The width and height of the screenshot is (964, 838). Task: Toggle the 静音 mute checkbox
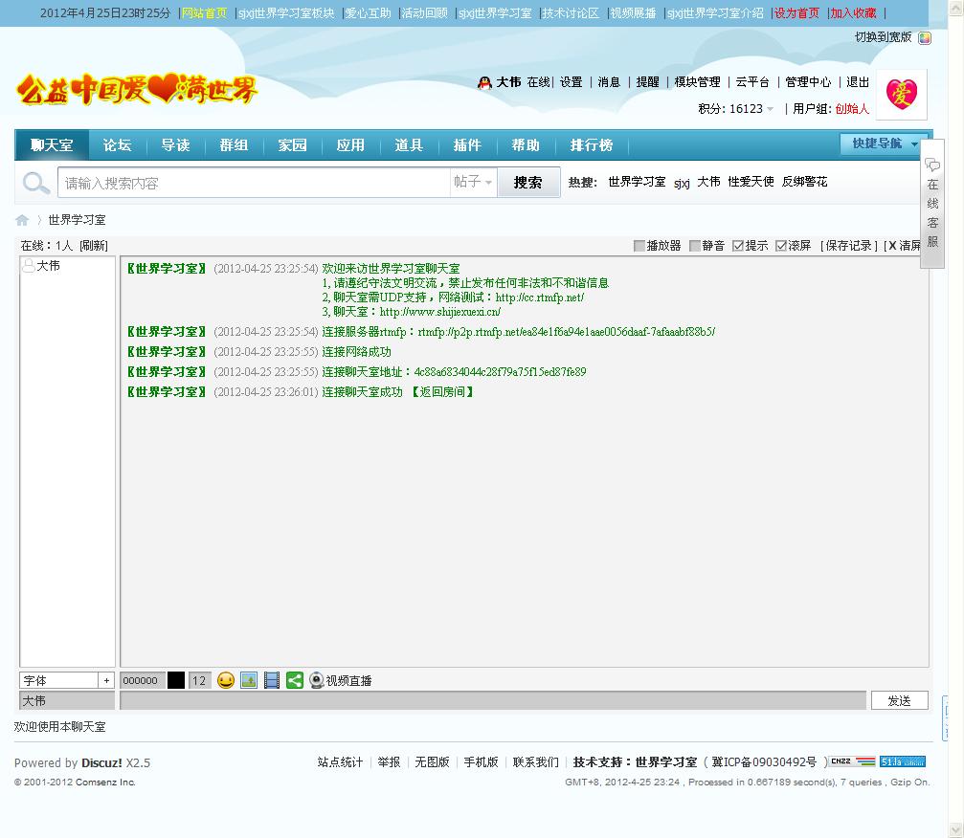coord(695,246)
